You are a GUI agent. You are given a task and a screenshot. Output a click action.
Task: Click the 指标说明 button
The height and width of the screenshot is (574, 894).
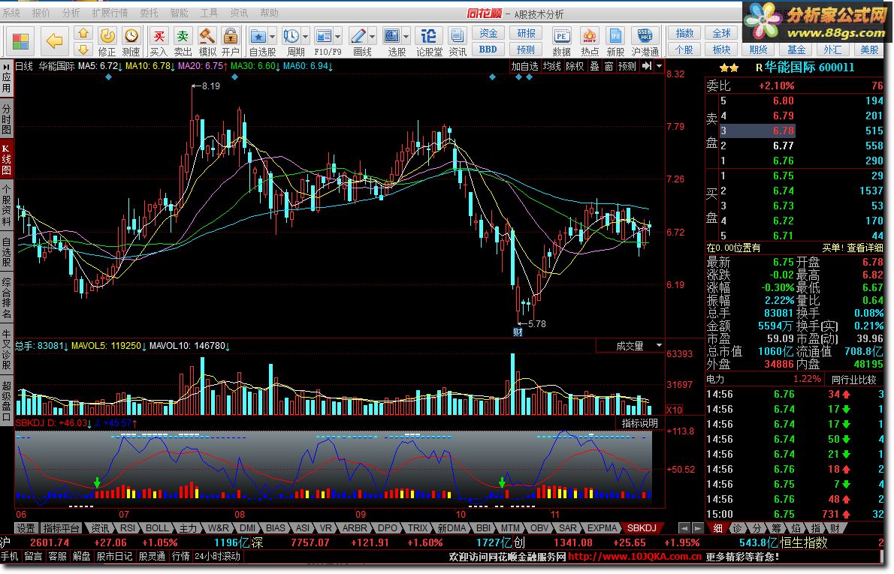tap(640, 423)
